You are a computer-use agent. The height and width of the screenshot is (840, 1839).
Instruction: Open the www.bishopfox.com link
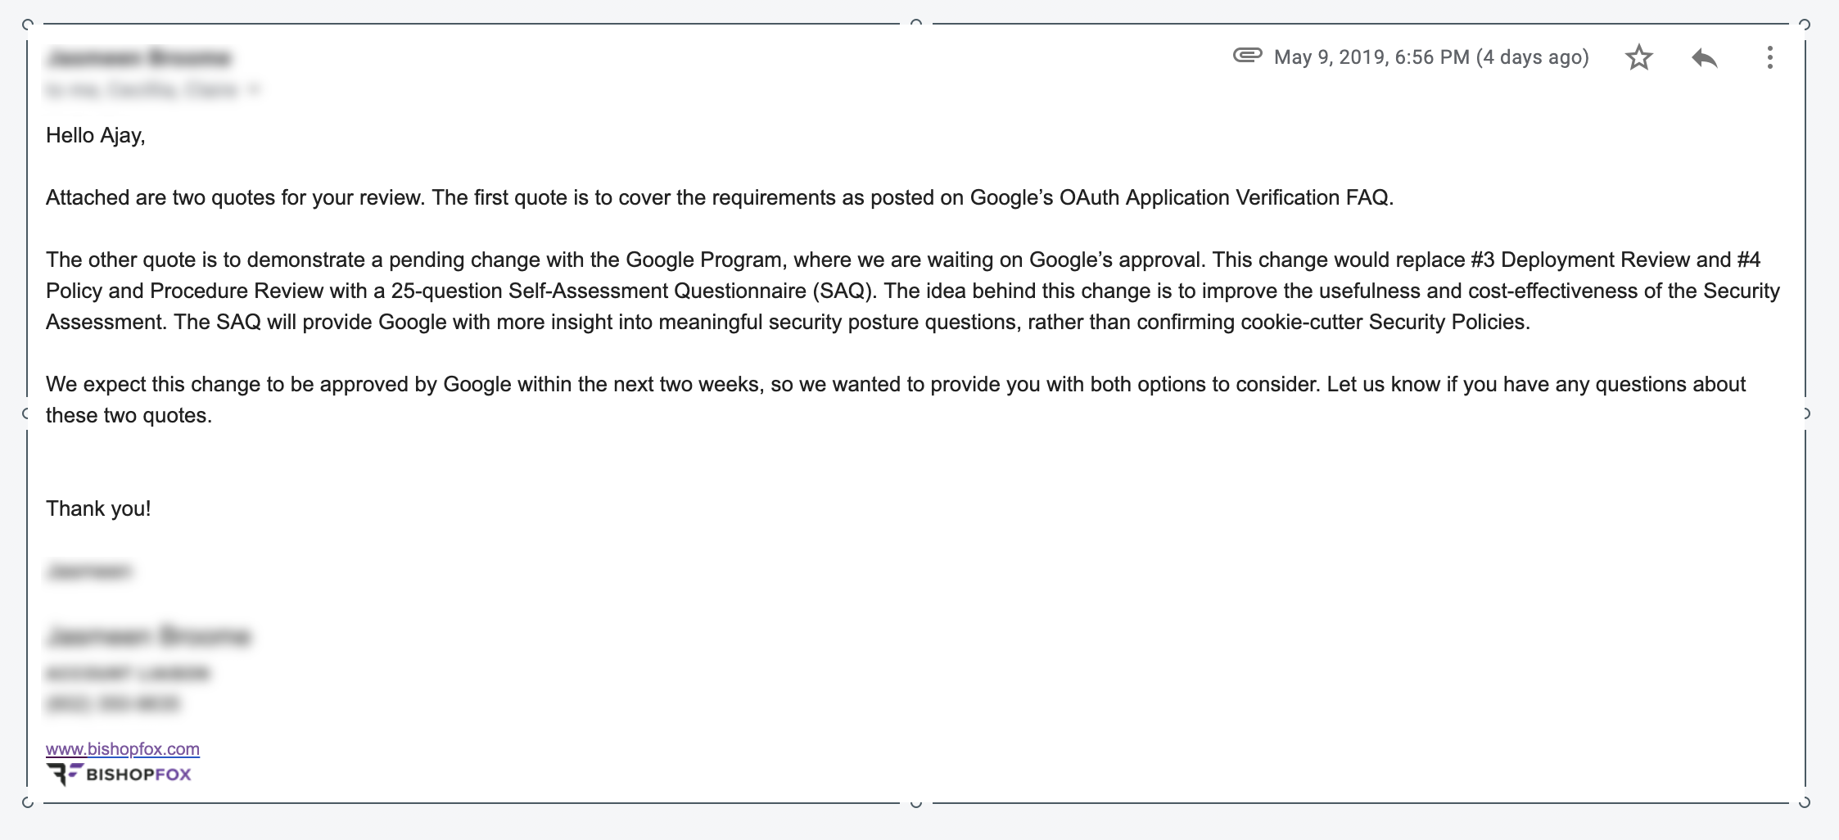coord(123,748)
